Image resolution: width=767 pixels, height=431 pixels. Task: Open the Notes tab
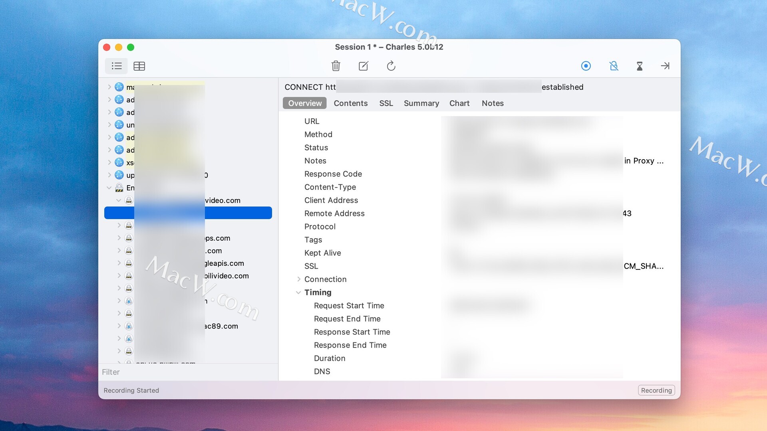tap(492, 103)
